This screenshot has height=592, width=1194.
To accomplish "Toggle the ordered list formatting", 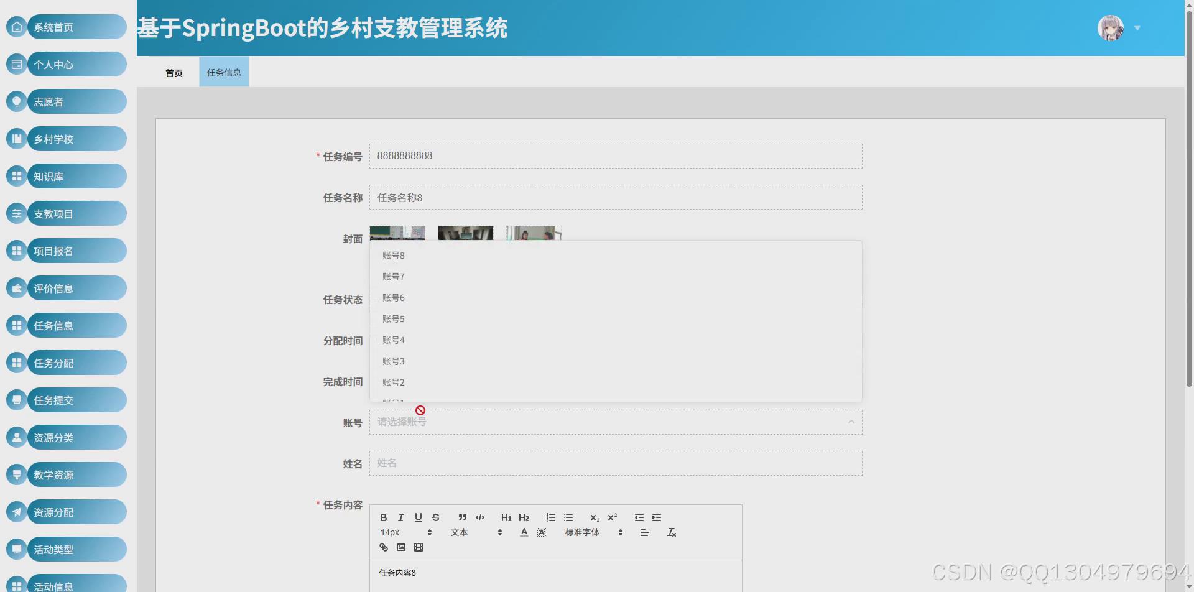I will (550, 517).
